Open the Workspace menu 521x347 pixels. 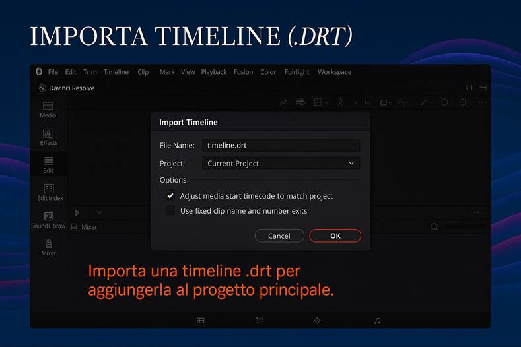(334, 72)
